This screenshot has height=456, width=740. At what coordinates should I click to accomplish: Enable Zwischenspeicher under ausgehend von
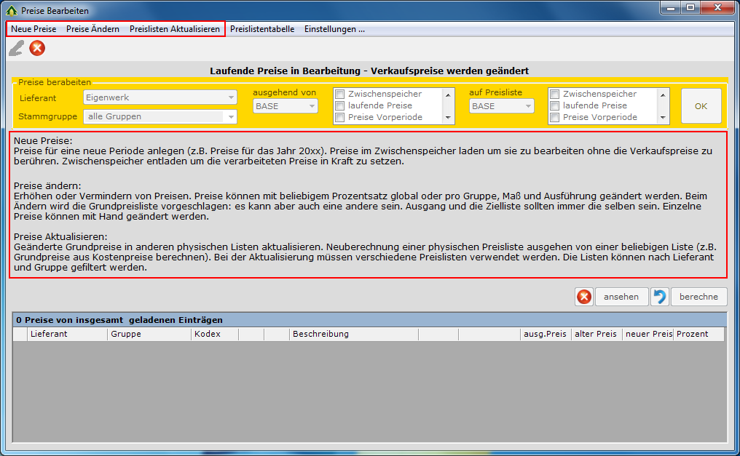click(x=339, y=95)
